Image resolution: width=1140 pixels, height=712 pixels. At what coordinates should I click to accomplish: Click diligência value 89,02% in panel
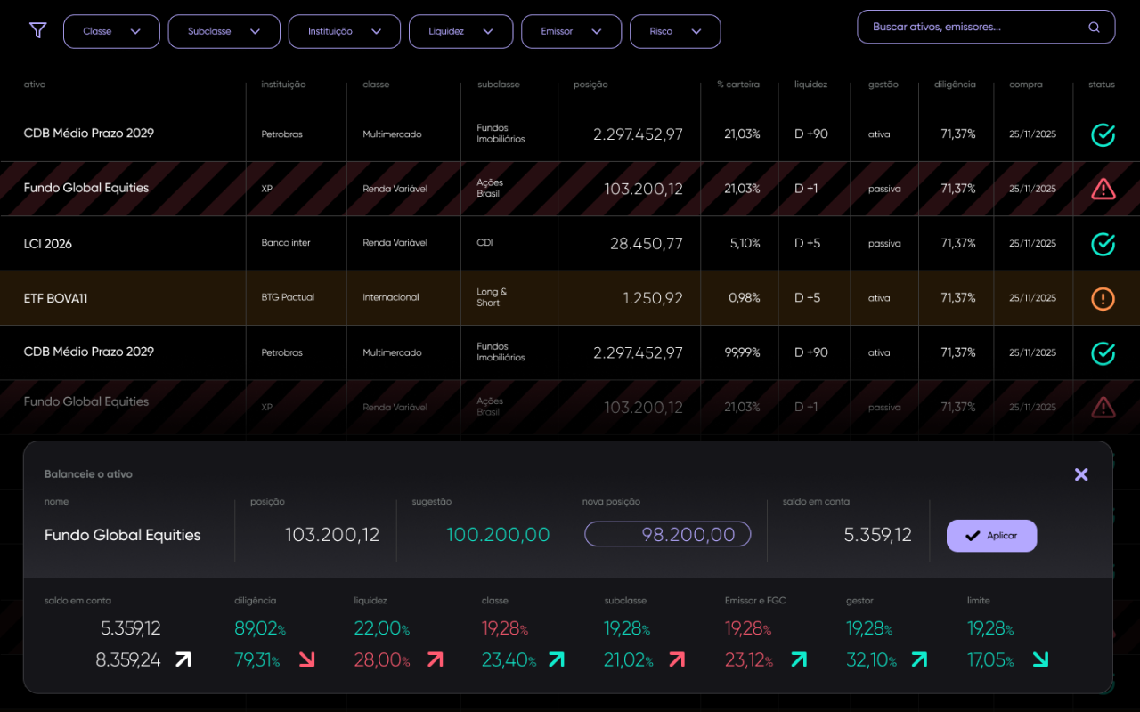260,628
